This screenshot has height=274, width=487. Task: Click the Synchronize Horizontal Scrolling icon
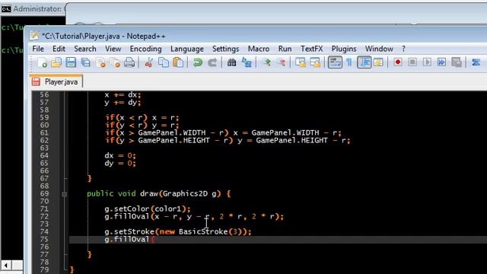tap(315, 62)
